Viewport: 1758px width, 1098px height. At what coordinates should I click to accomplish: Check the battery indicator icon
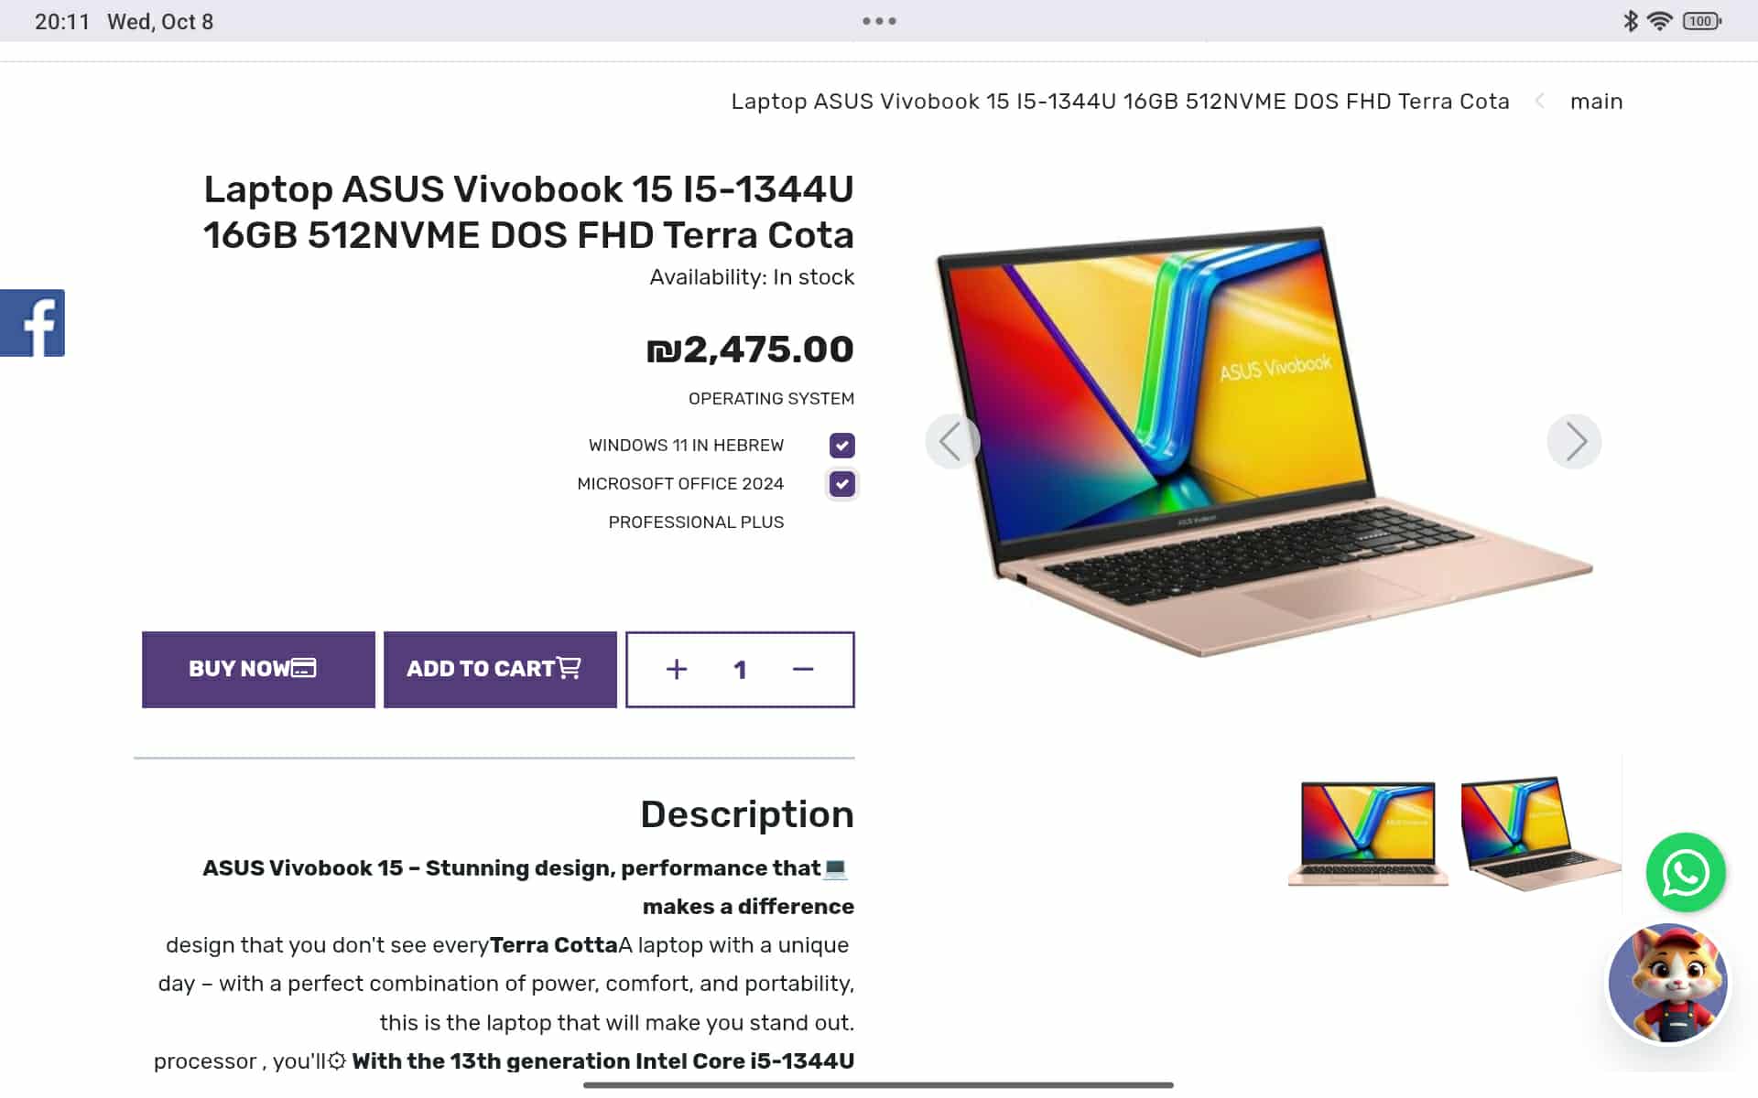[x=1702, y=21]
